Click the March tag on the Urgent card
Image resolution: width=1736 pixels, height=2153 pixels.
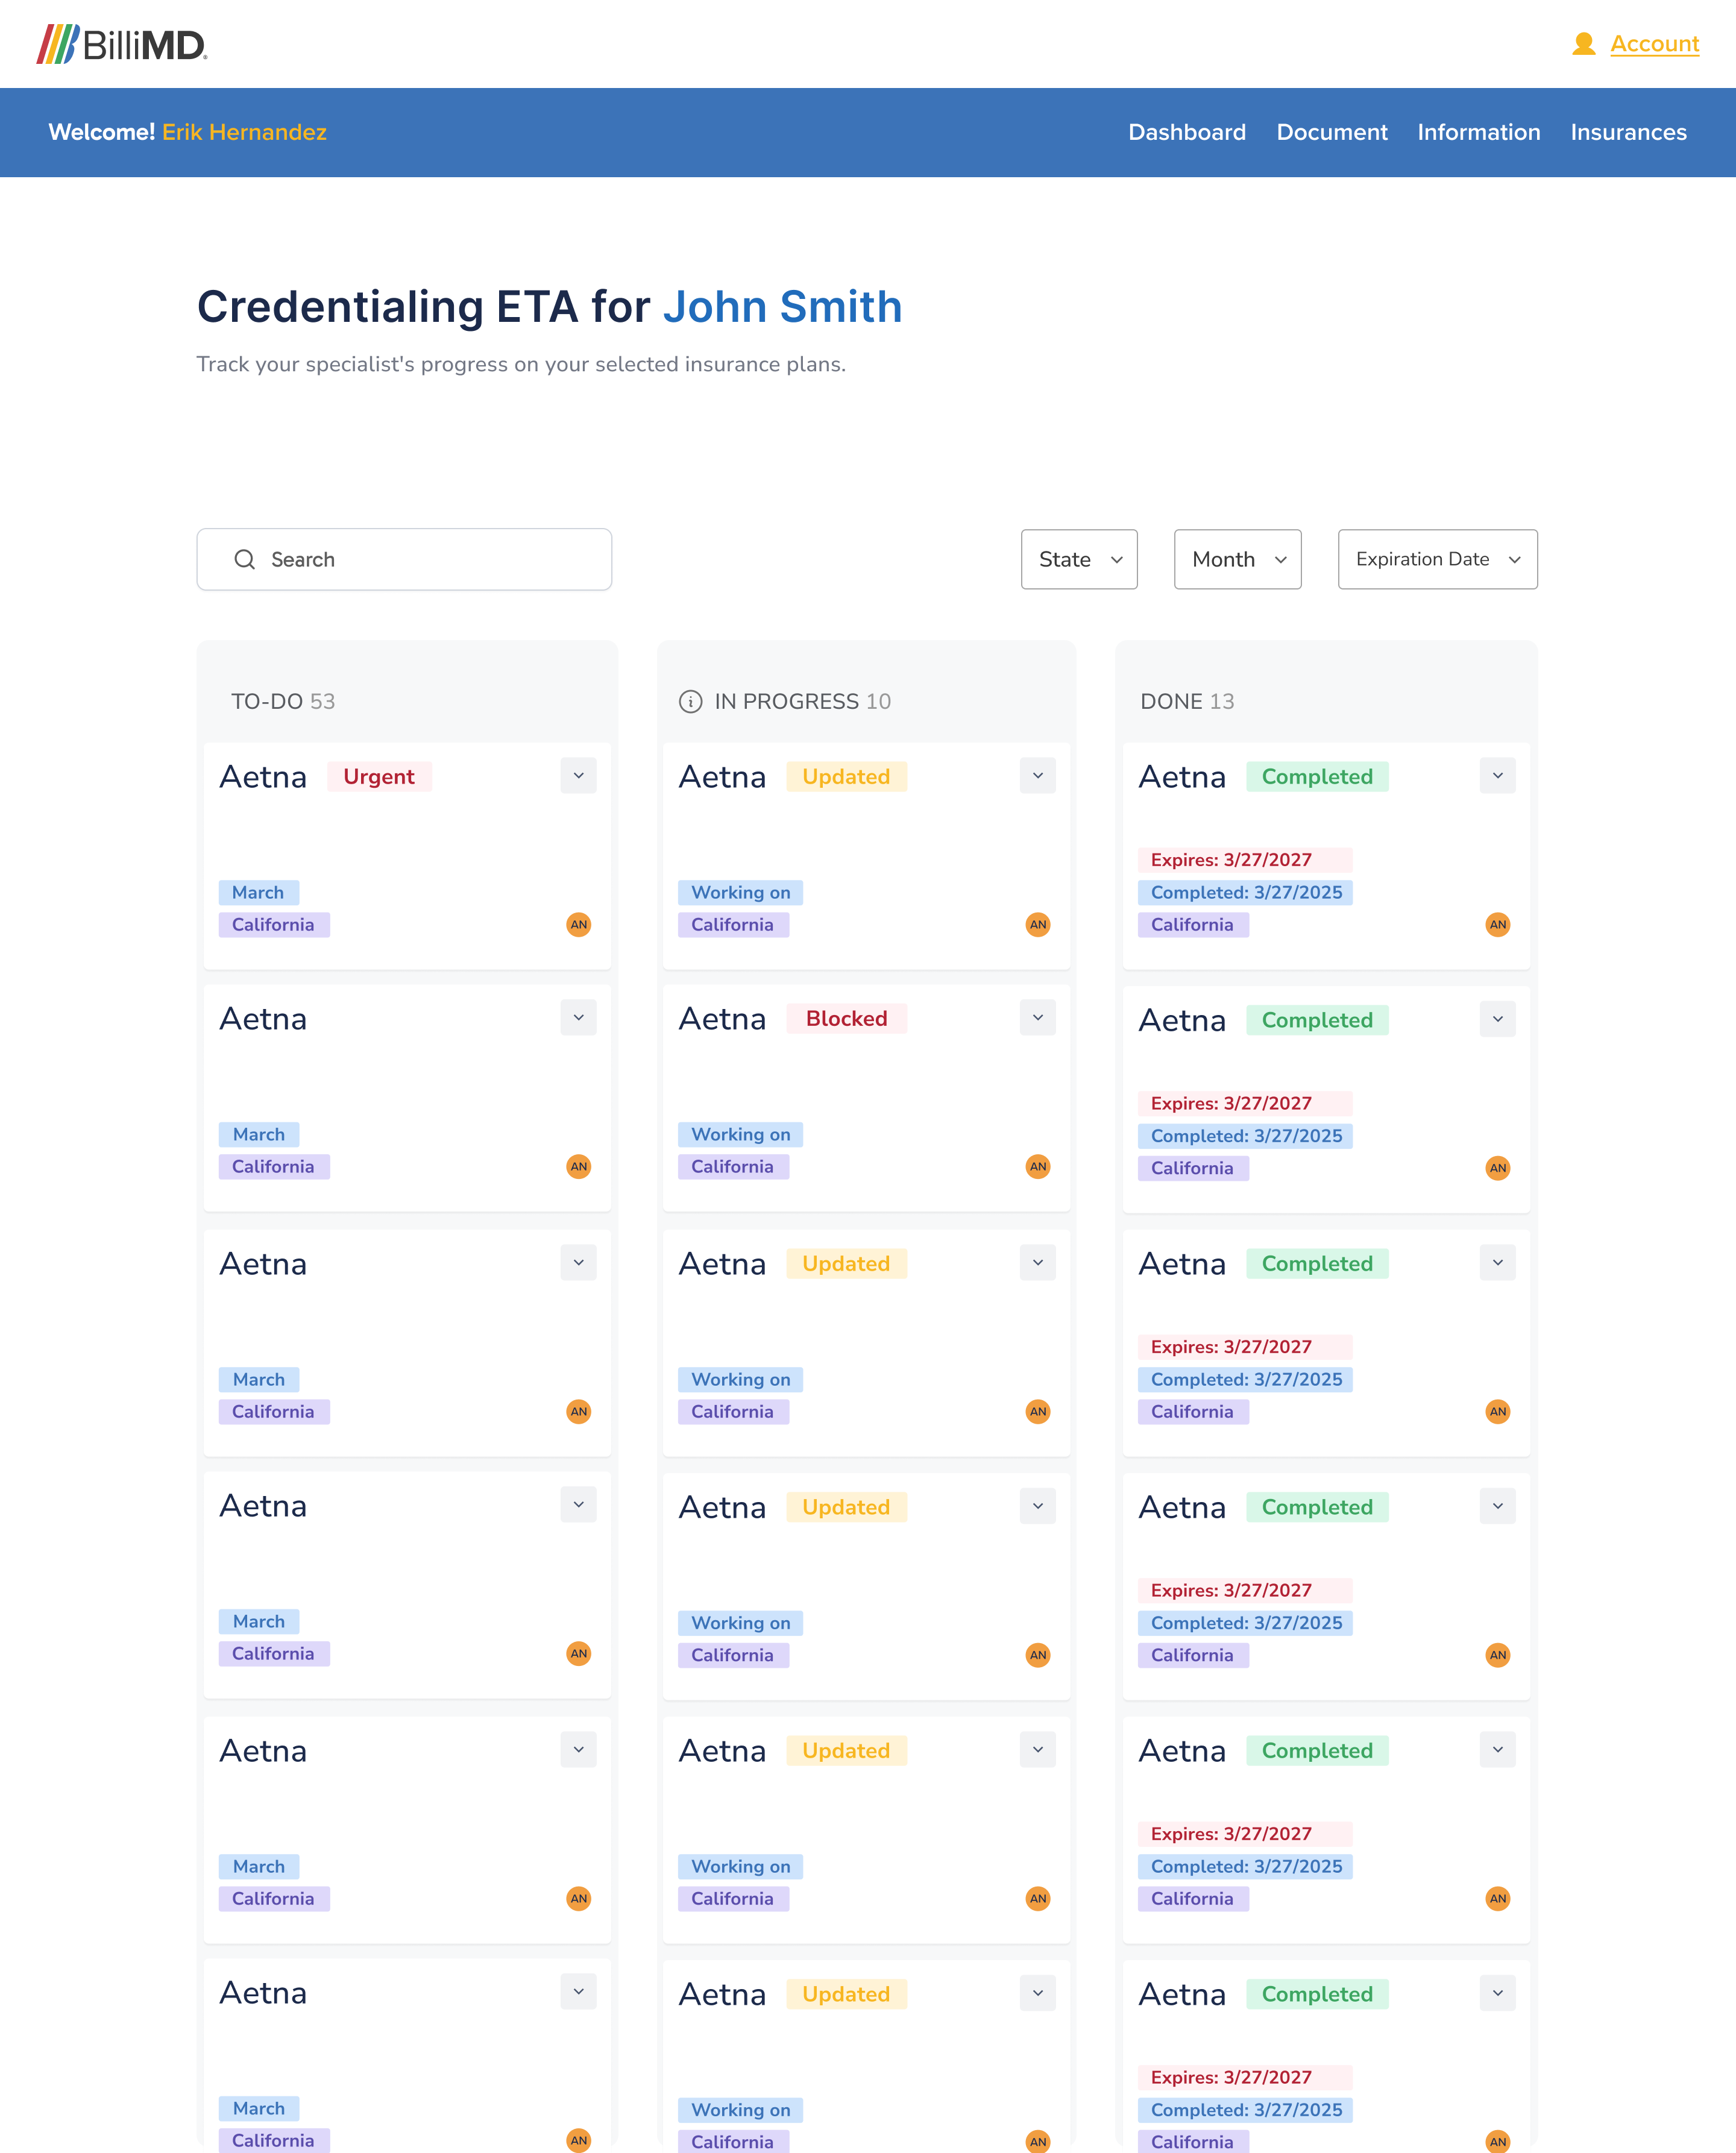point(258,892)
